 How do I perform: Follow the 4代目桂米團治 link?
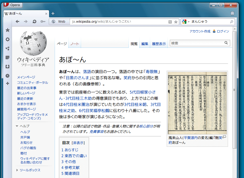pyautogui.click(x=76, y=104)
